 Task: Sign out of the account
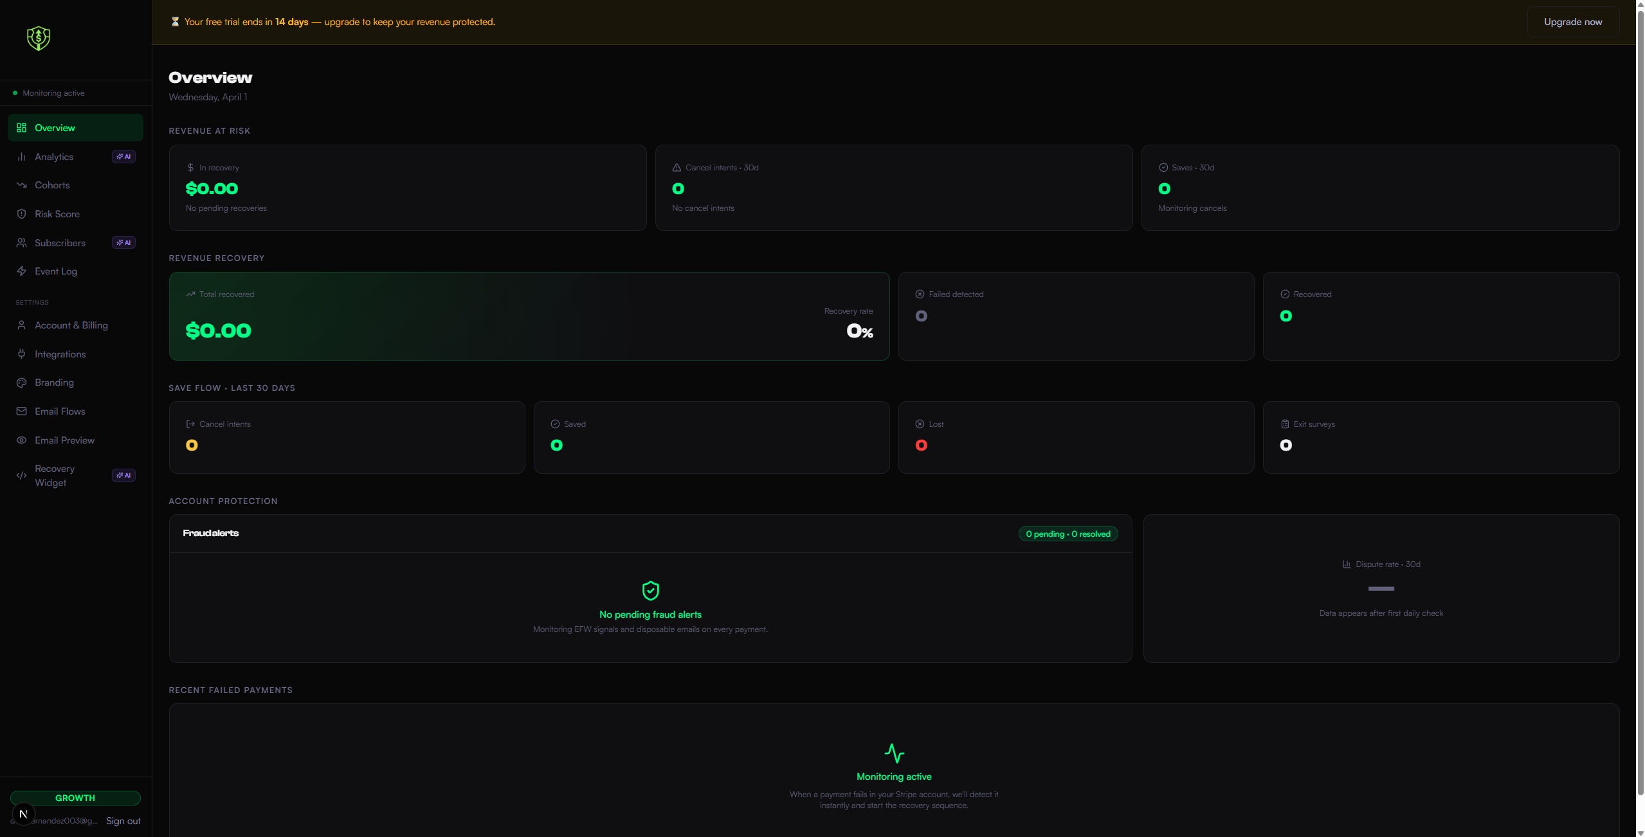click(123, 821)
